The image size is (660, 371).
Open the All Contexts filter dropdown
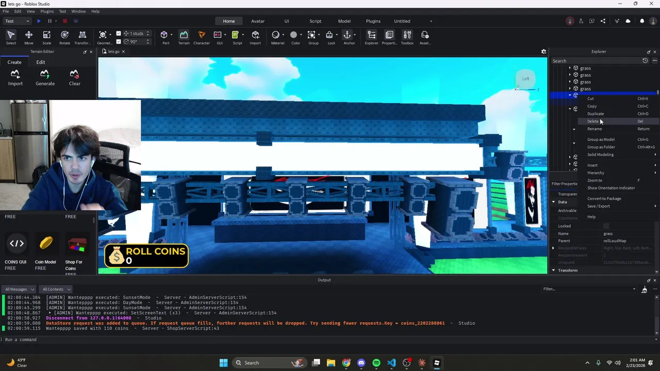[56, 289]
